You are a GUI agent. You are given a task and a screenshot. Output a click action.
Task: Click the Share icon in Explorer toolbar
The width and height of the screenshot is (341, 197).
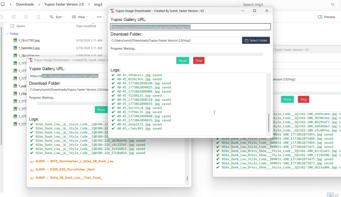[x=26, y=17]
